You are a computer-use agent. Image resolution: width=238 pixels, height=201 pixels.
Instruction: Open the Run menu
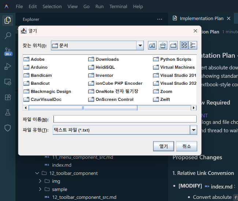(100, 7)
